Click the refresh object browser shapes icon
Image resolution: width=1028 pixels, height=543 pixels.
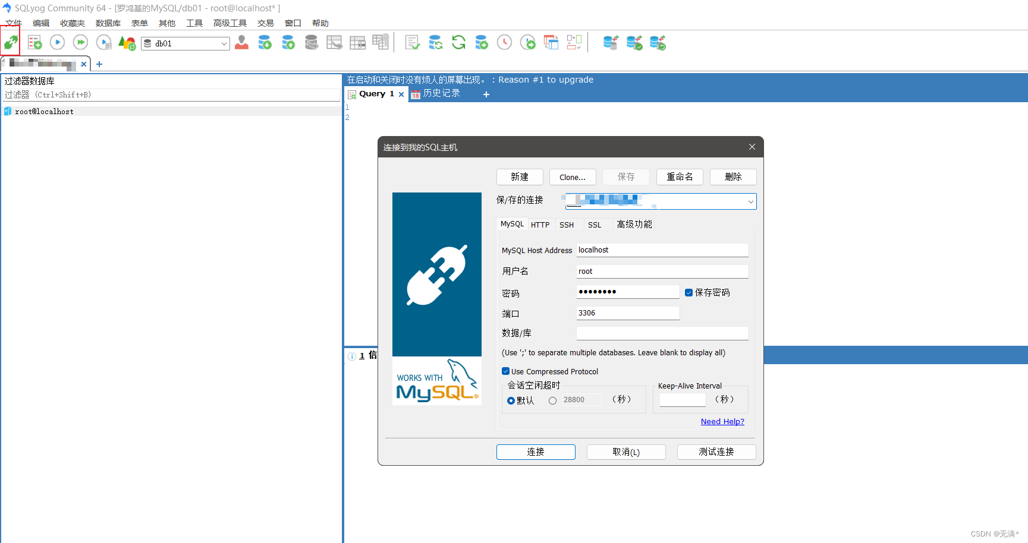pos(127,42)
